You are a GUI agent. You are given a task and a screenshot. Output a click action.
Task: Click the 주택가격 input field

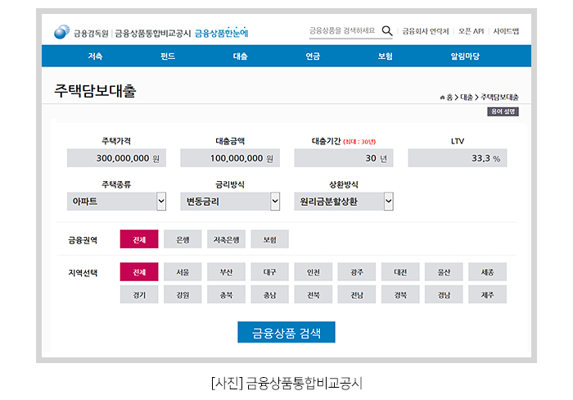116,158
